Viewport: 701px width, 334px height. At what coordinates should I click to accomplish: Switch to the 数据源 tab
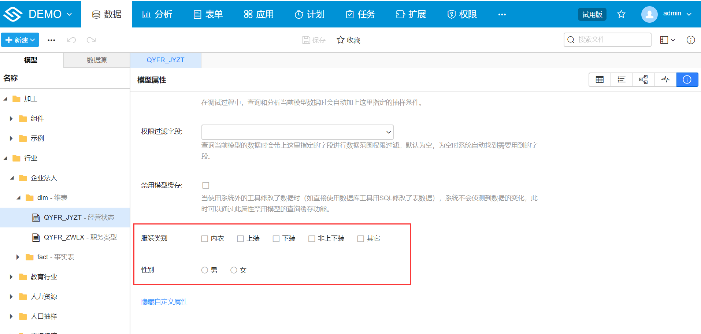click(96, 60)
